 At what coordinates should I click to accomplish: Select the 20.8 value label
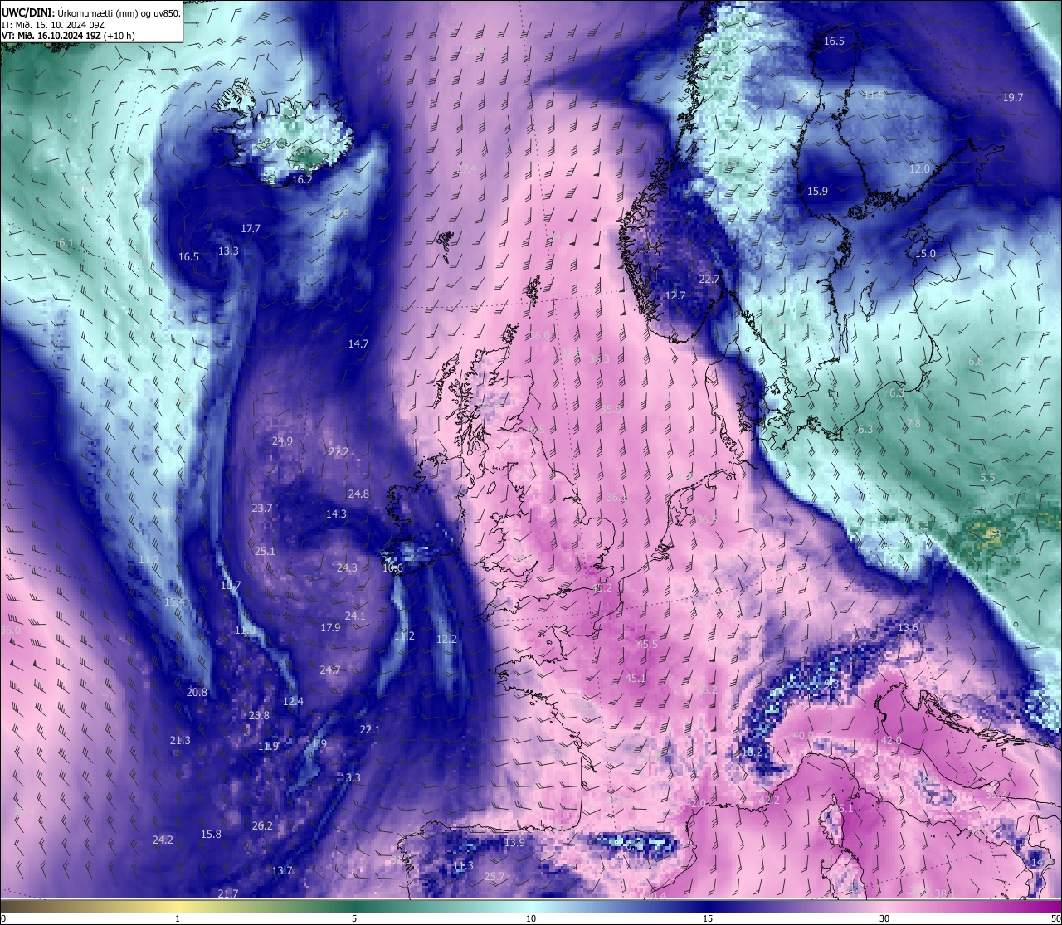197,692
